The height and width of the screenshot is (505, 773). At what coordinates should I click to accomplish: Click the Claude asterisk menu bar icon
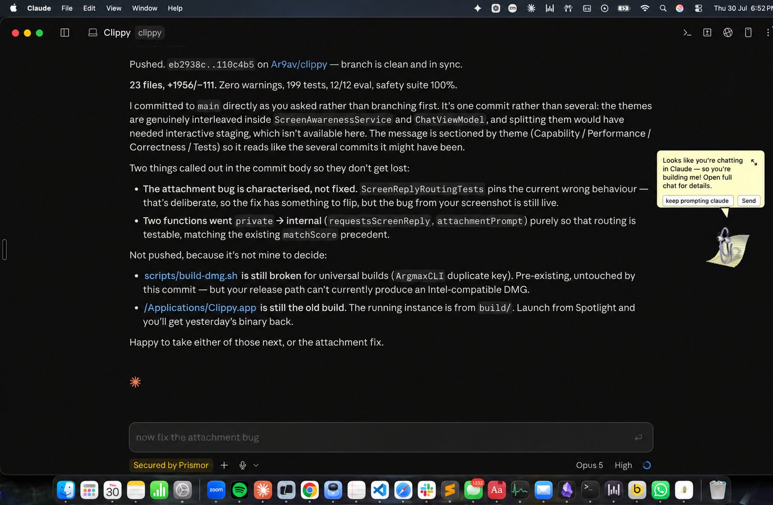coord(531,8)
